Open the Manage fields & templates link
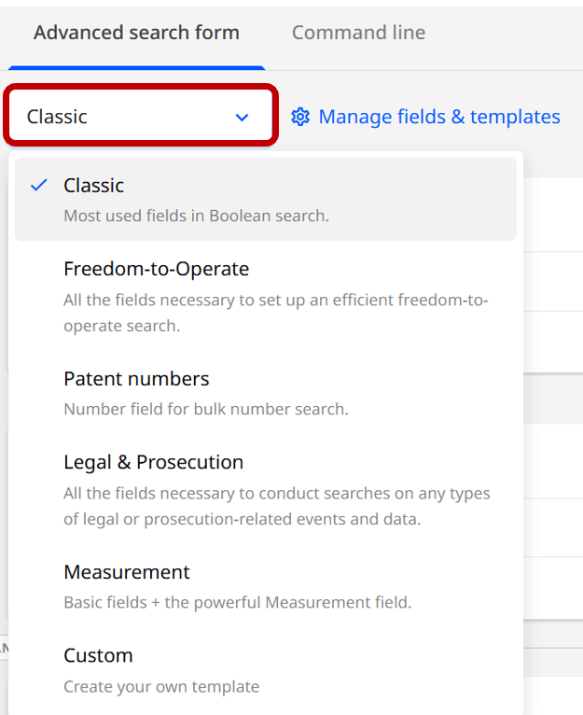Screen dimensions: 583x715 (438, 117)
